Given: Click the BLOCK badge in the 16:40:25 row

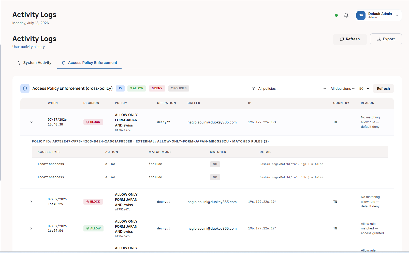Looking at the screenshot, I should point(93,202).
